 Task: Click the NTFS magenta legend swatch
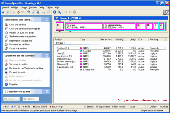[x=23, y=106]
